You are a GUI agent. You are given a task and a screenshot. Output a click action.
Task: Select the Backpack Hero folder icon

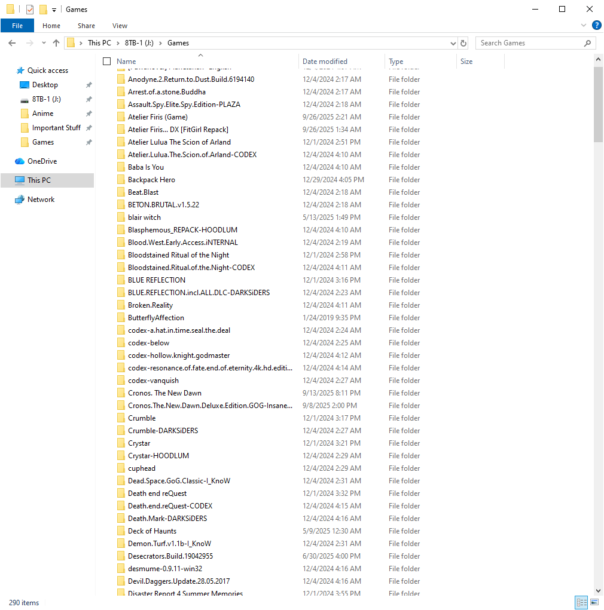click(x=121, y=180)
